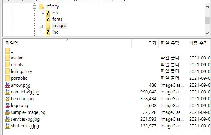Select the images folder in tree
Image resolution: width=211 pixels, height=135 pixels.
[59, 26]
